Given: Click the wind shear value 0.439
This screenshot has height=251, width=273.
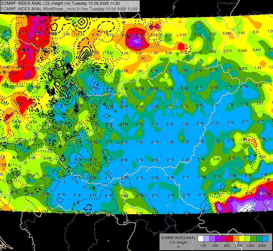Looking at the screenshot, I should click(170, 89).
